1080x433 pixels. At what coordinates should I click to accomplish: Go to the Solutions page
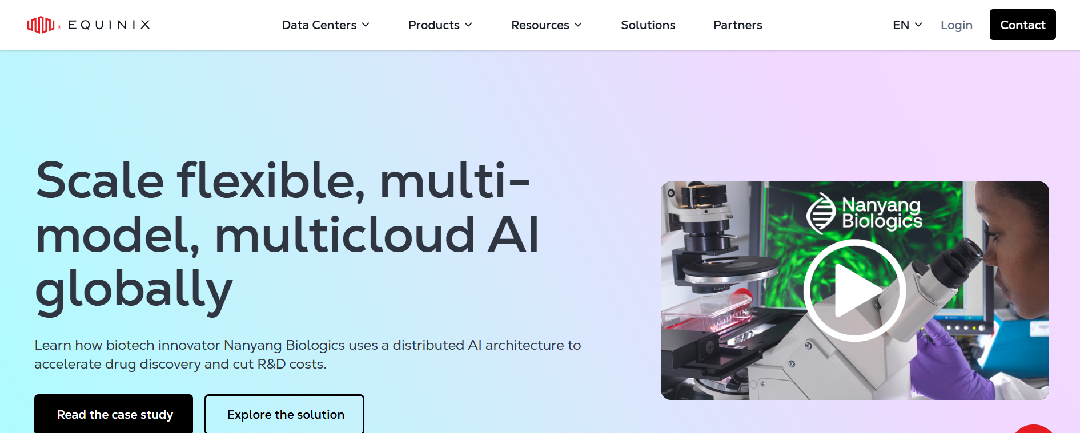click(648, 25)
